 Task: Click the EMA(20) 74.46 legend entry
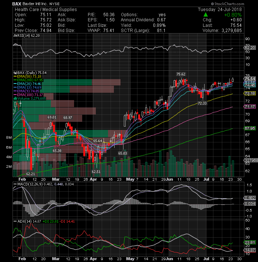point(27,84)
